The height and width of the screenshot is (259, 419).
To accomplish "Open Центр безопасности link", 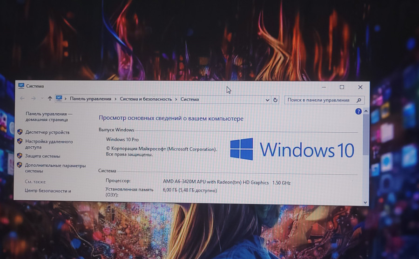I will (x=48, y=191).
